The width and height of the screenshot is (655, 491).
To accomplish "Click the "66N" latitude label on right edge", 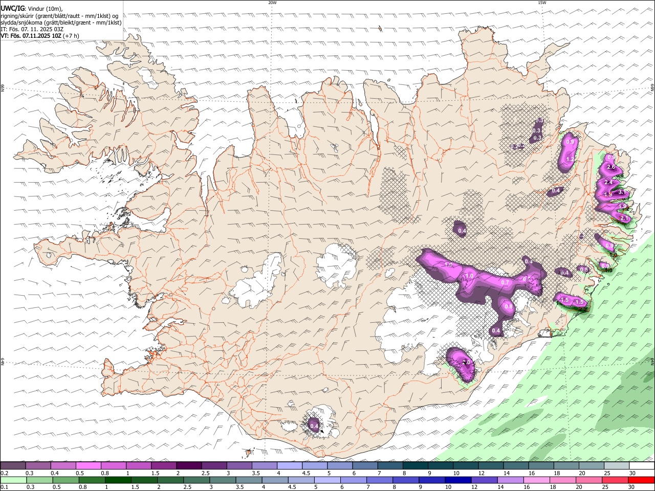I will [x=652, y=87].
